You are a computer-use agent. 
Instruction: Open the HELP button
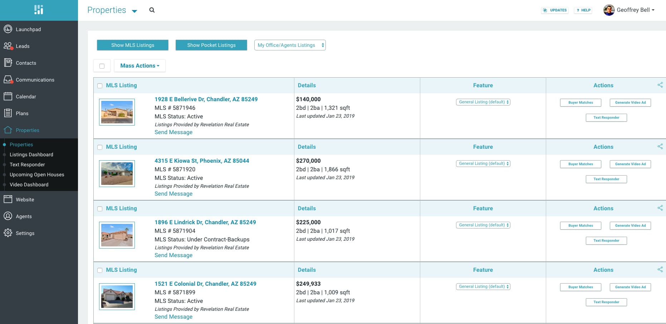[583, 10]
